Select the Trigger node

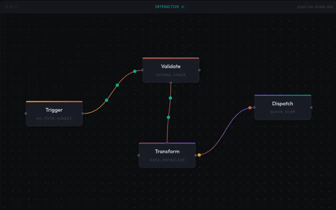54,113
